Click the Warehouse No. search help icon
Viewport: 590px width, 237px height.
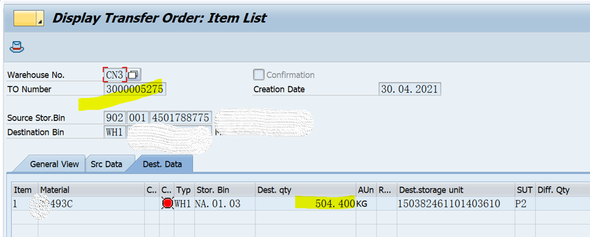(133, 75)
